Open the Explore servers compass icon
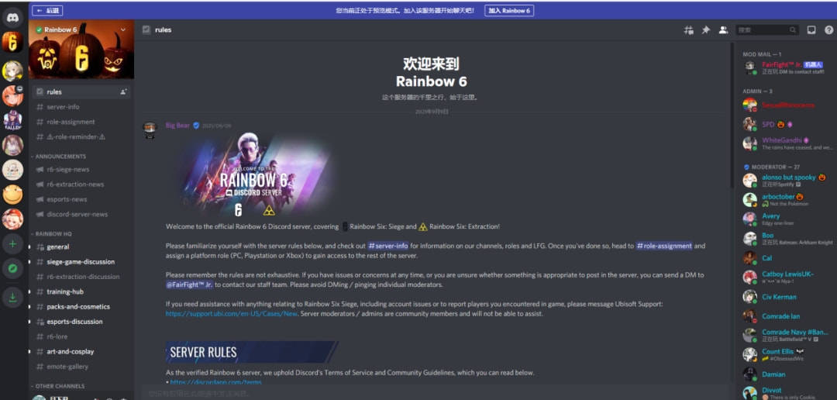Image resolution: width=837 pixels, height=400 pixels. coord(12,269)
